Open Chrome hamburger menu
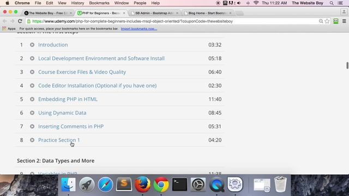The height and width of the screenshot is (196, 349). 344,21
